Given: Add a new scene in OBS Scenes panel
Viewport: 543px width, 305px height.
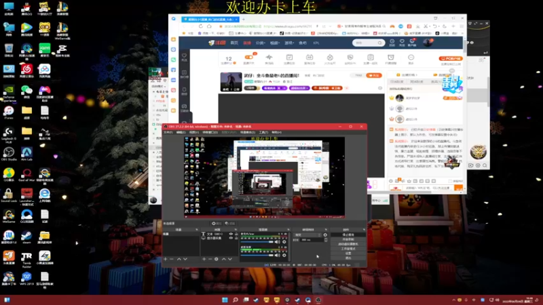Looking at the screenshot, I should [x=166, y=259].
